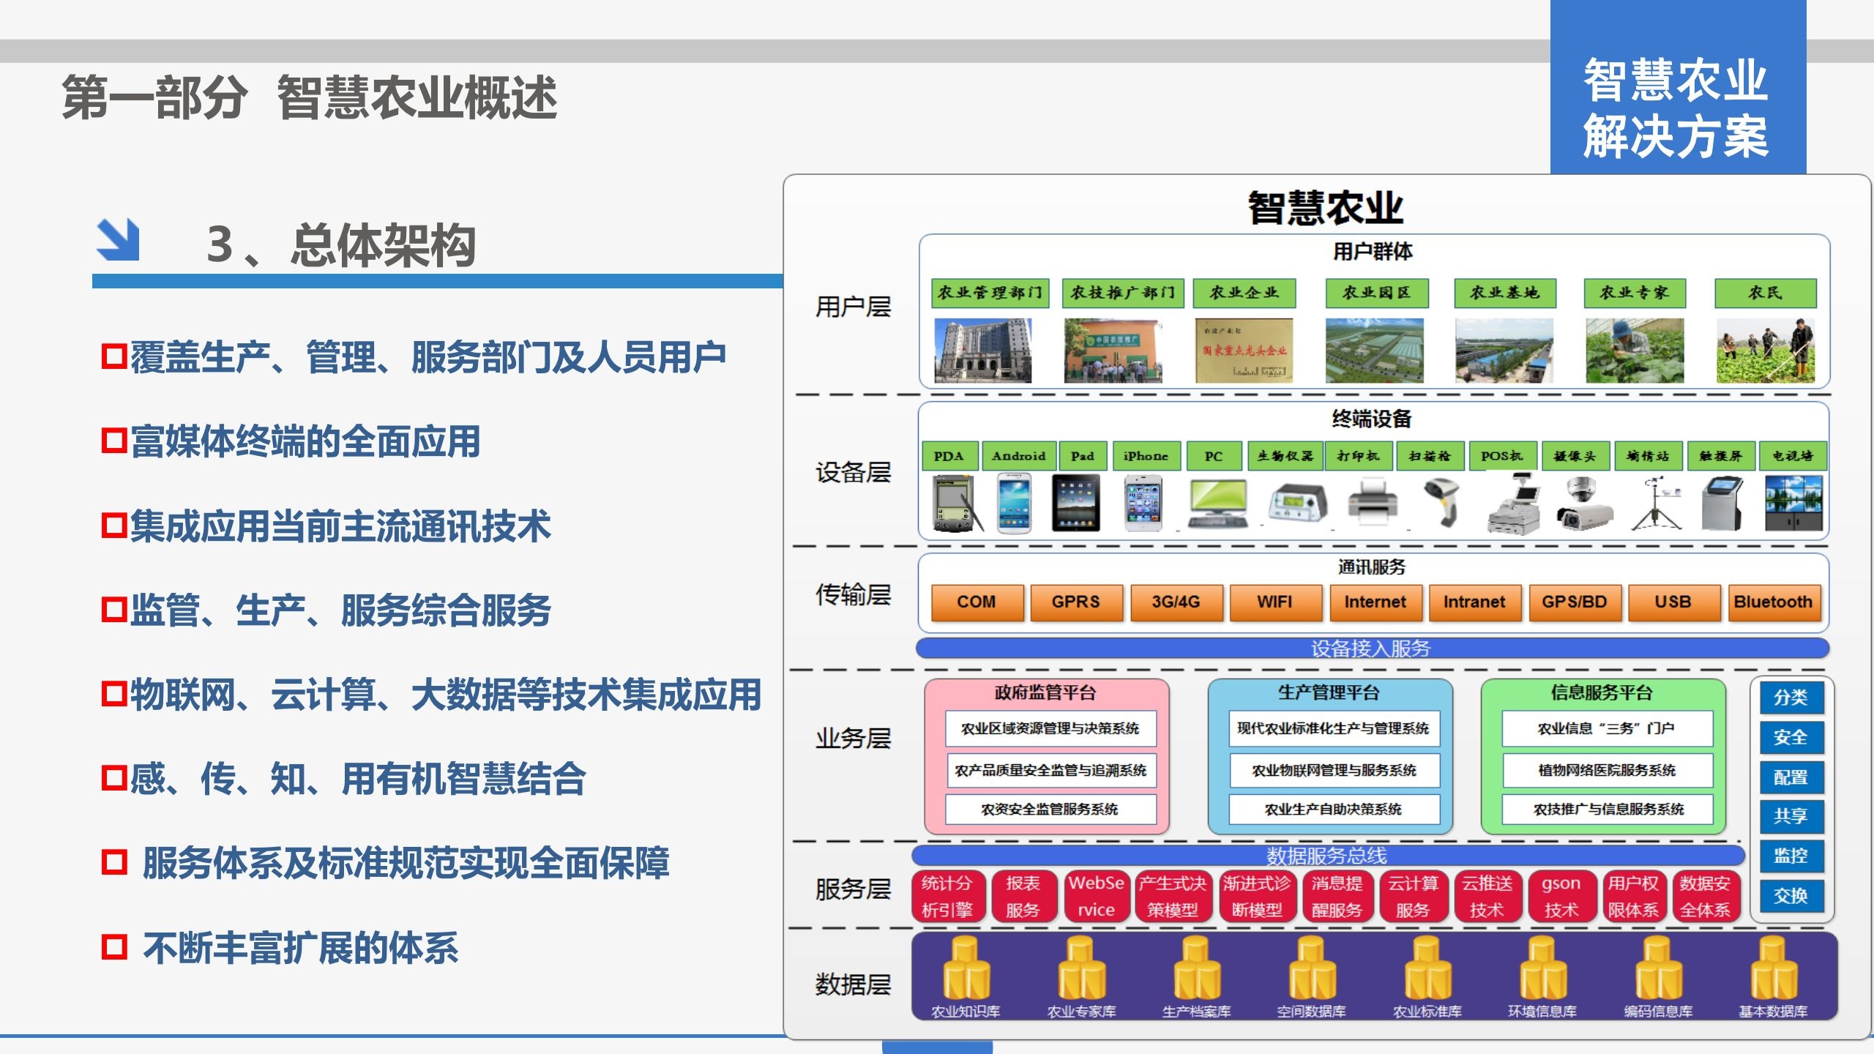This screenshot has height=1054, width=1874.
Task: Select the 分类 blue side tab
Action: [x=1791, y=698]
